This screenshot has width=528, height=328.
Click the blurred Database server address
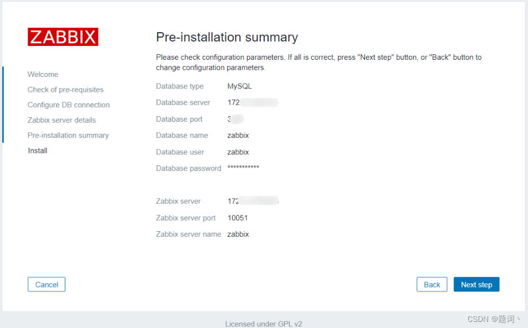tap(252, 102)
